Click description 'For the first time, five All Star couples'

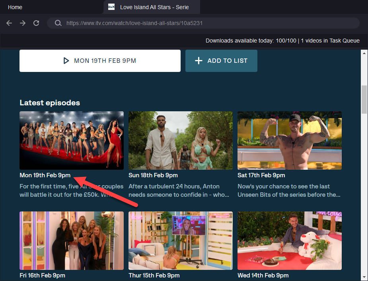click(x=71, y=186)
